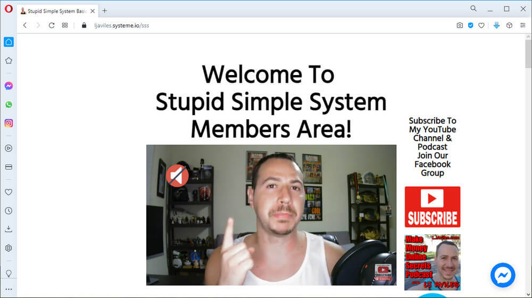
Task: Open Messenger in the sidebar
Action: [x=9, y=86]
